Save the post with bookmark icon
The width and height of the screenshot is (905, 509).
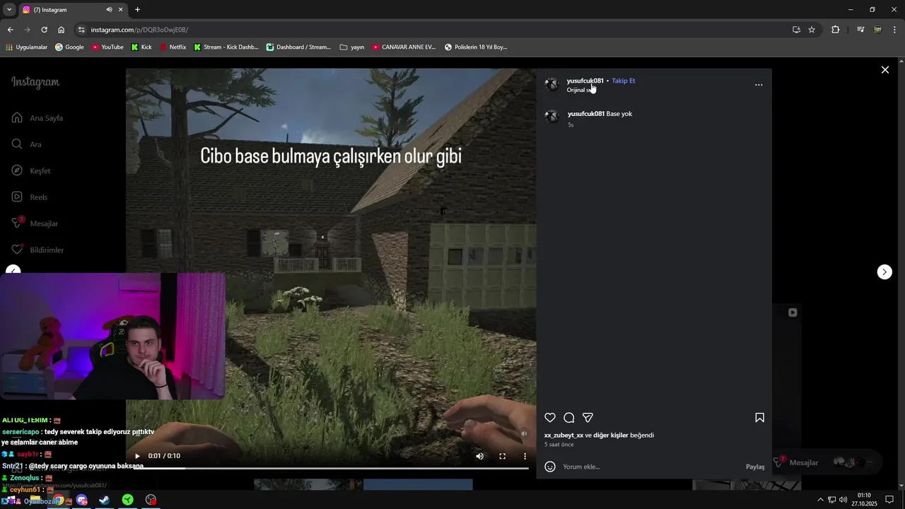pyautogui.click(x=759, y=418)
